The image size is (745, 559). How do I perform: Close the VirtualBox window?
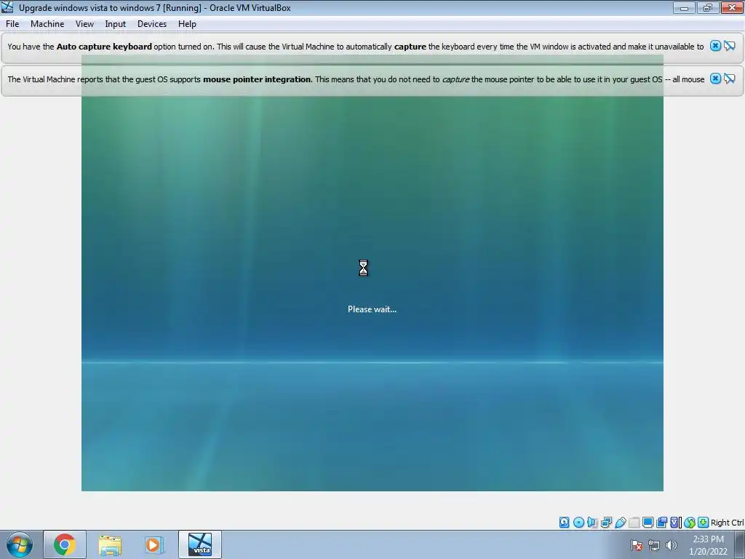pos(732,7)
